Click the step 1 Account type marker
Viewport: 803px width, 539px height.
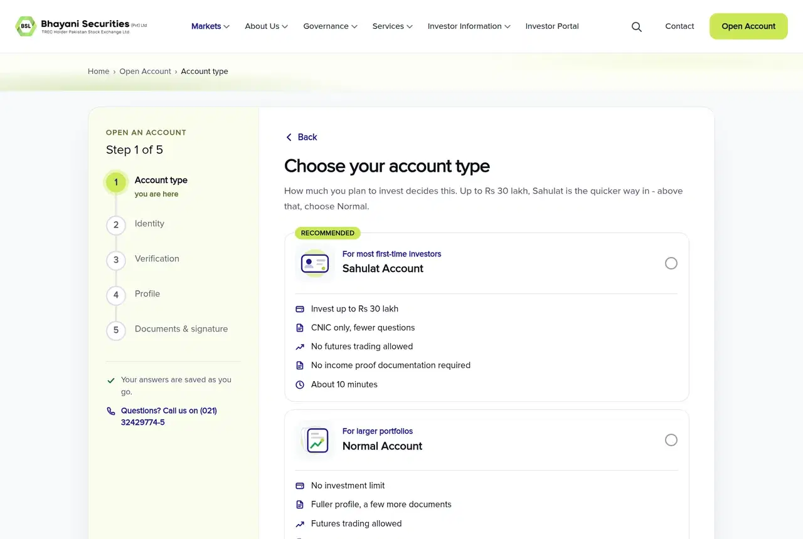click(116, 182)
